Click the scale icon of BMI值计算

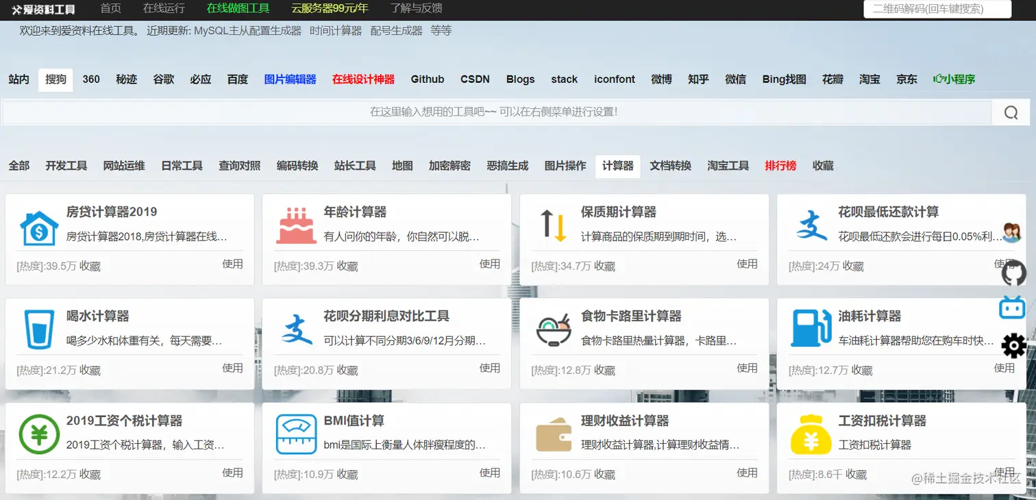pos(296,434)
